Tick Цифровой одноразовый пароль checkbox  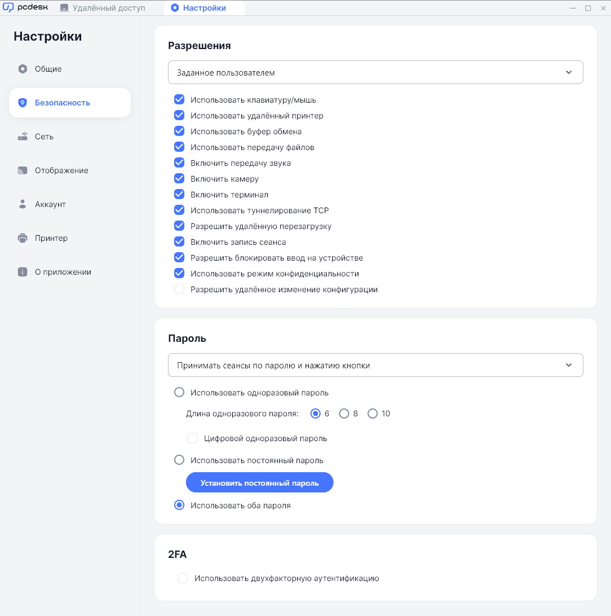[x=192, y=438]
